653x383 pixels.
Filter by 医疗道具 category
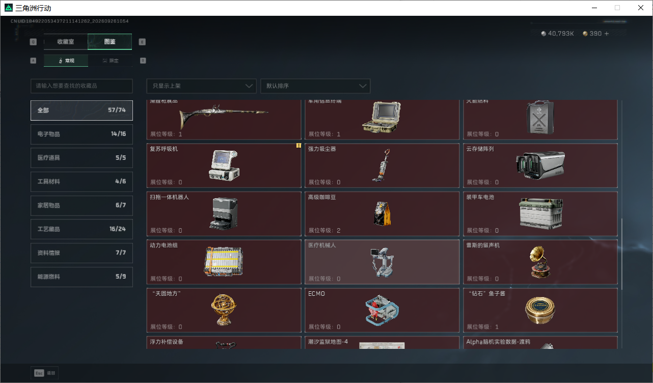click(x=81, y=158)
